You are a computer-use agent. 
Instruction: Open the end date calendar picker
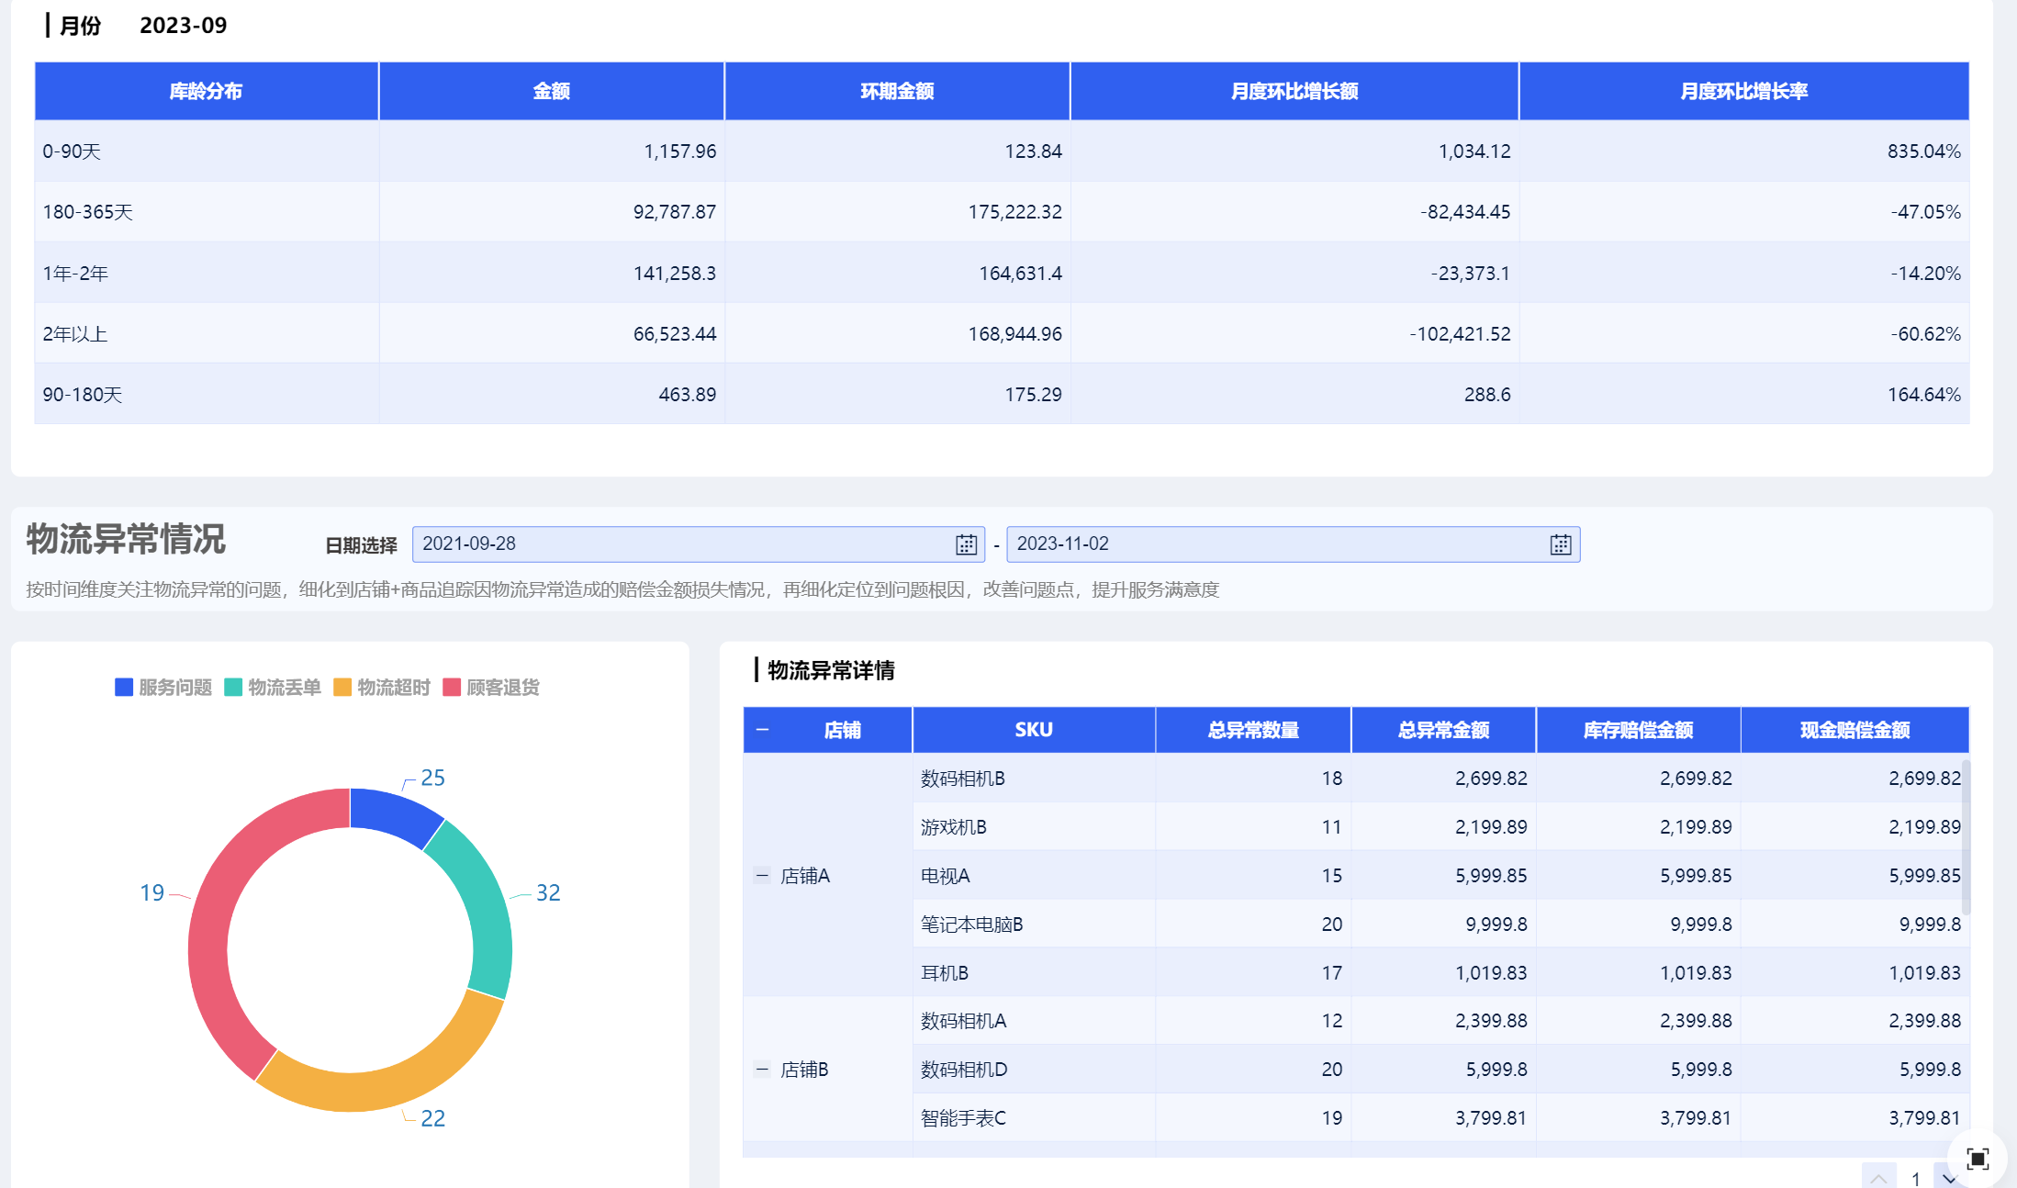click(x=1560, y=544)
